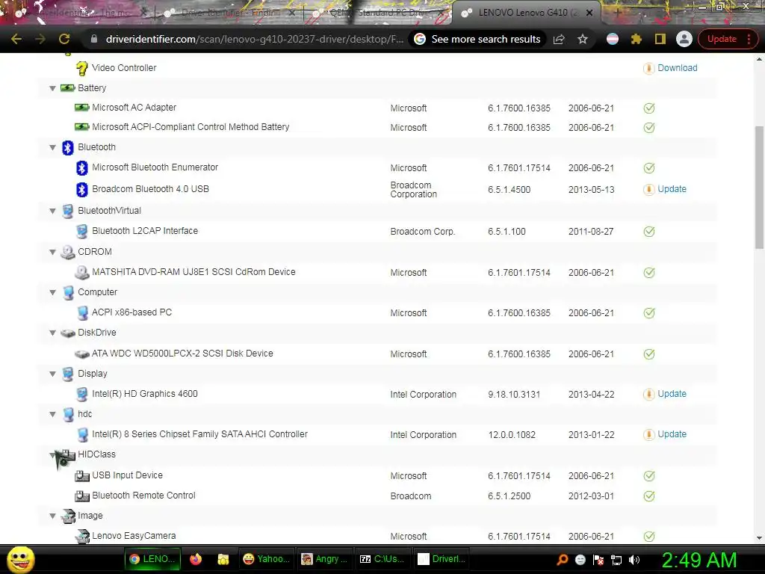Image resolution: width=765 pixels, height=574 pixels.
Task: Collapse the Bluetooth category
Action: pos(53,147)
